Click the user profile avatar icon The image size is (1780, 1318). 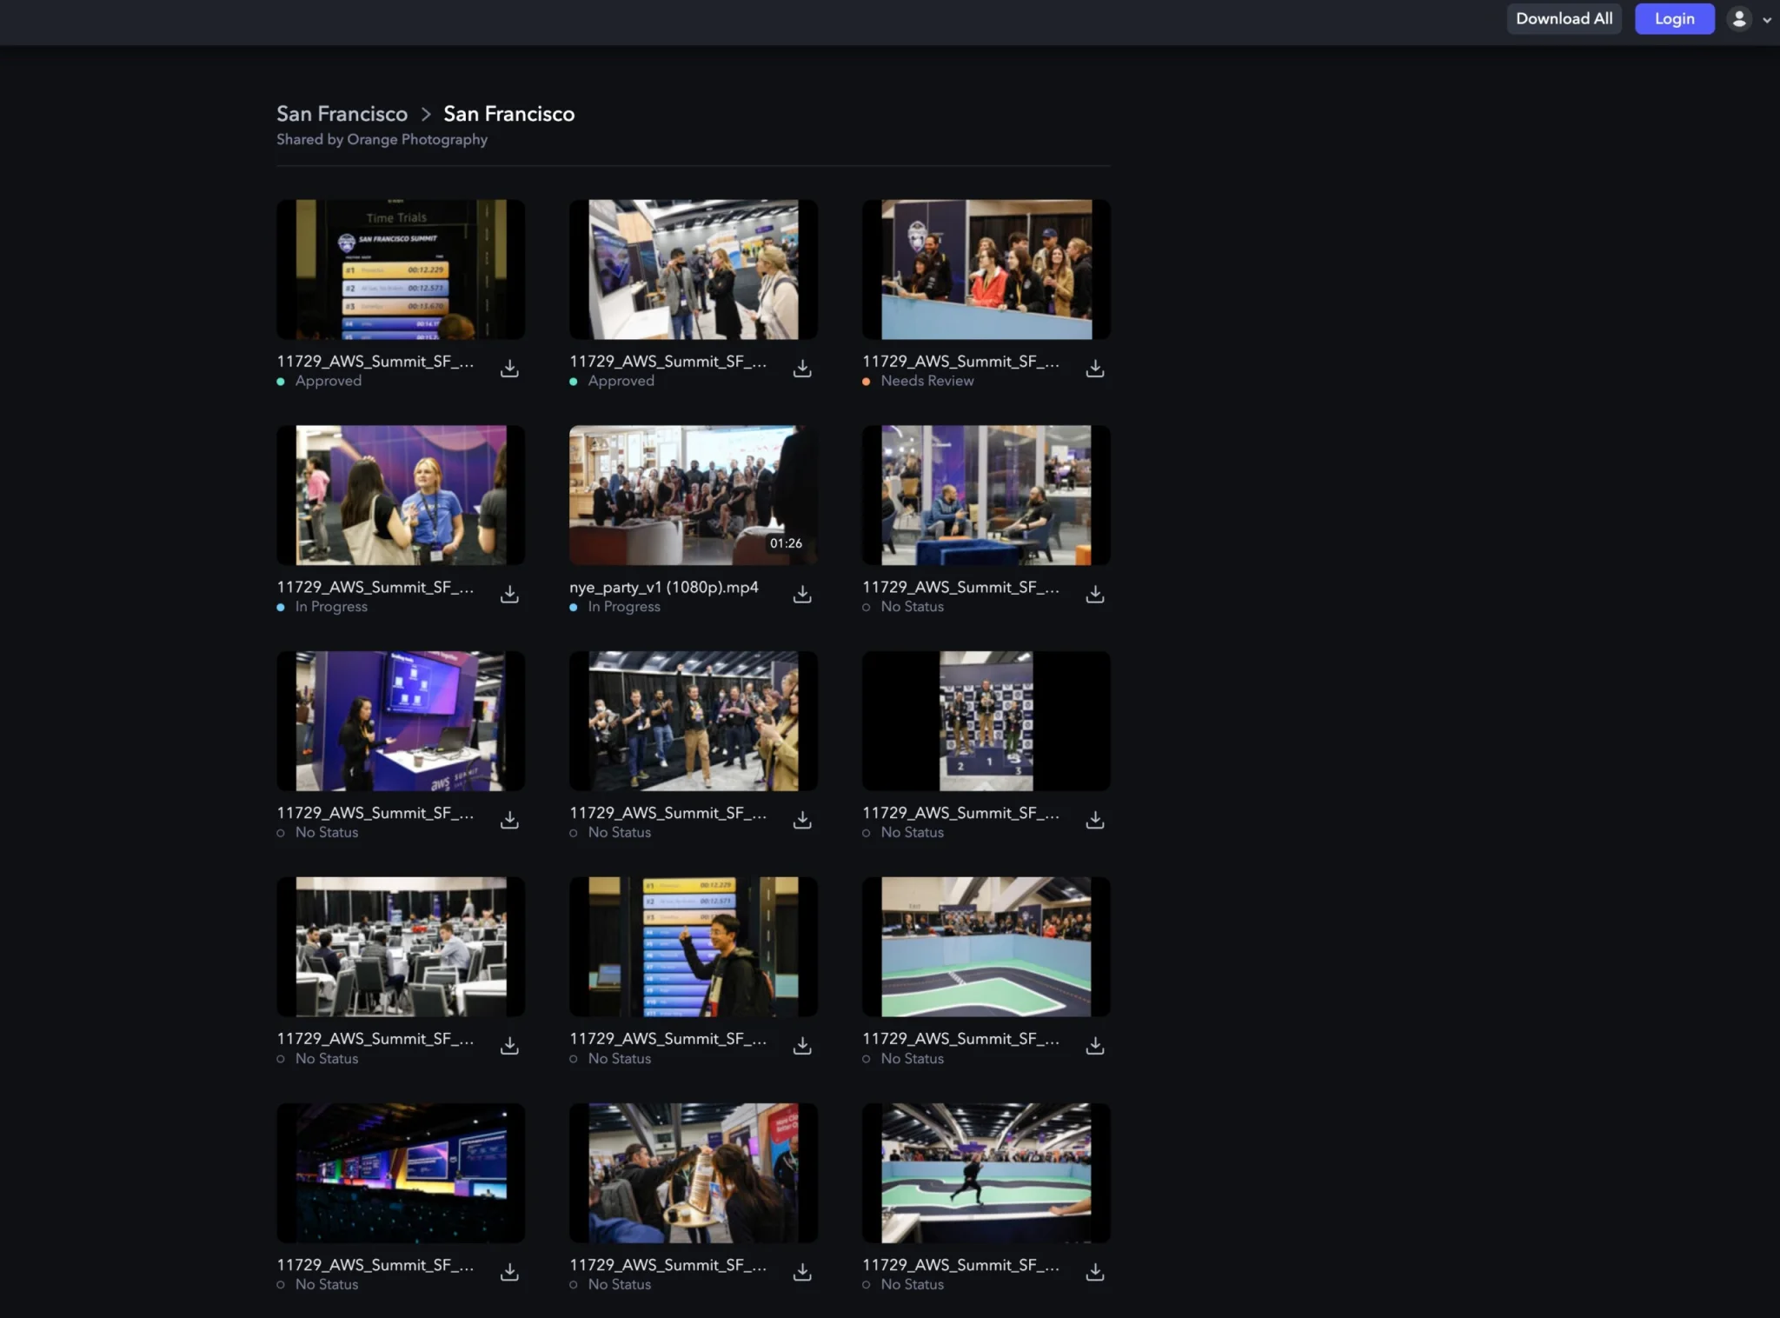click(1738, 19)
